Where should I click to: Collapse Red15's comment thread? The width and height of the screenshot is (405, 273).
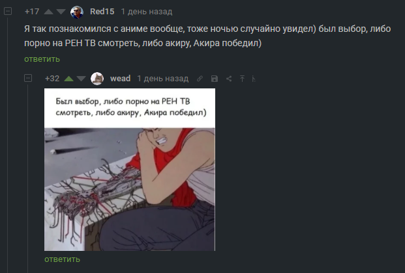[x=8, y=11]
